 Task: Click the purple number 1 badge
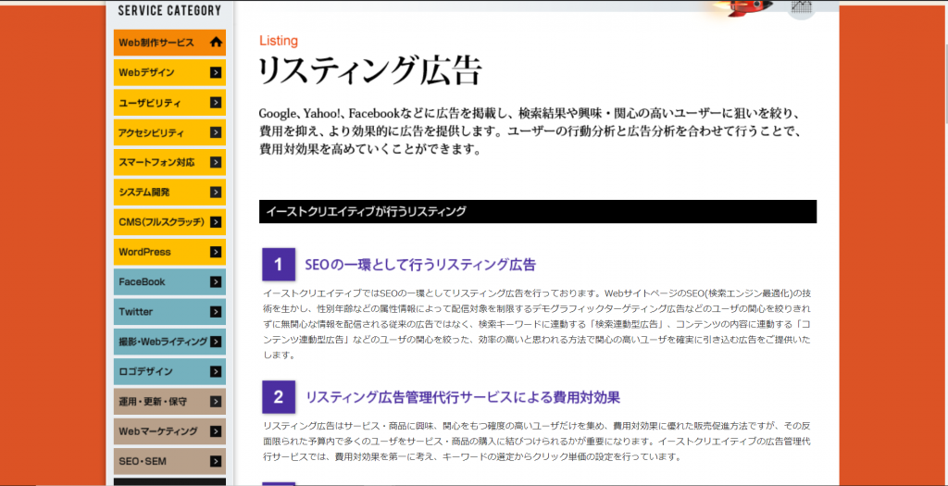click(x=279, y=264)
